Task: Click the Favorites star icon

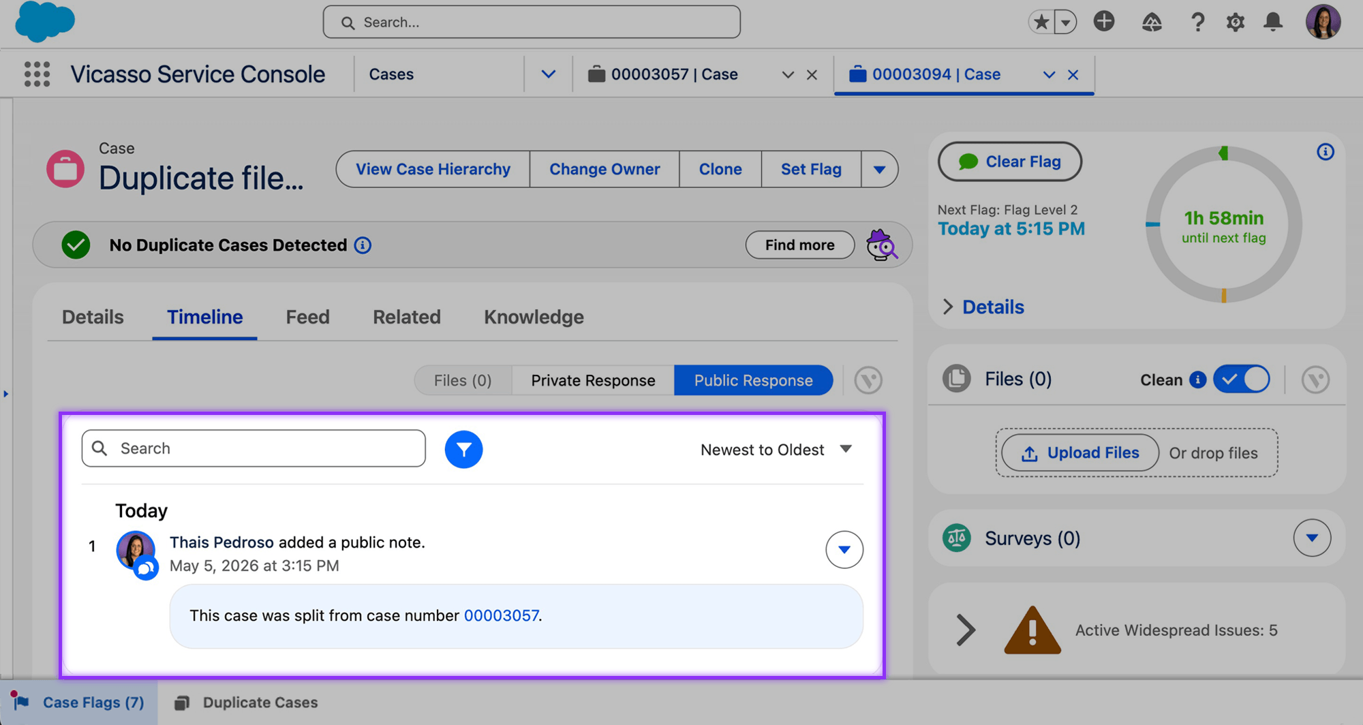Action: [x=1041, y=22]
